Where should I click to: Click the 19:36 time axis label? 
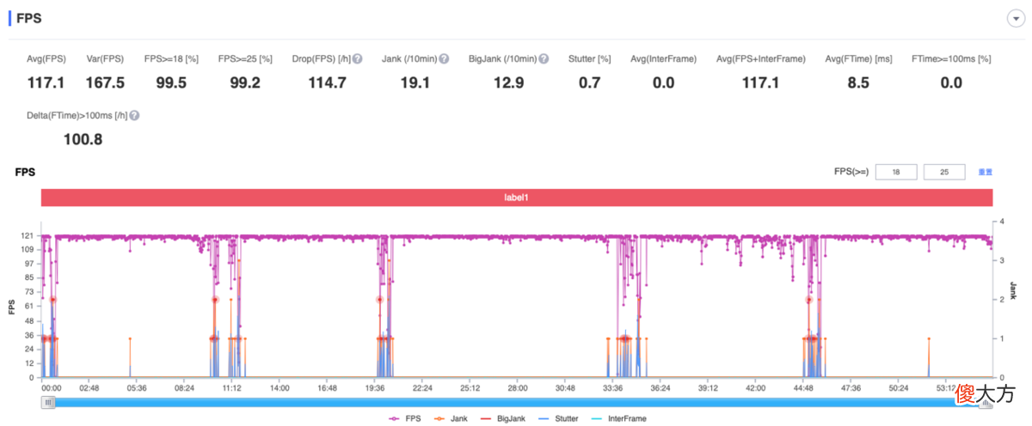click(374, 387)
